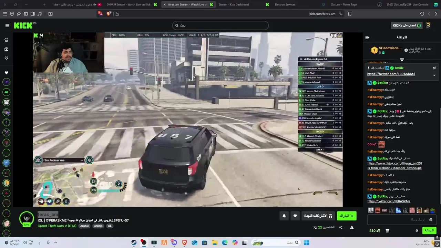Open the Following heart outline icon in sidebar
Image resolution: width=441 pixels, height=248 pixels.
pos(6,58)
